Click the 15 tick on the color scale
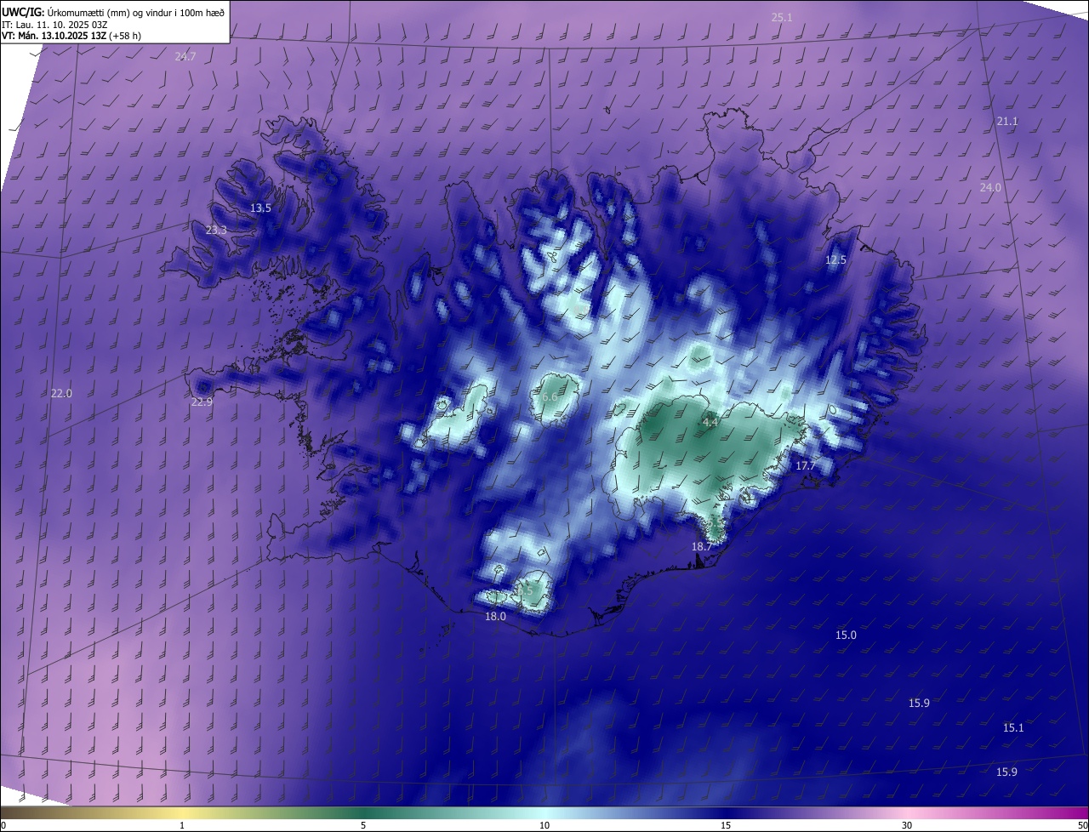This screenshot has width=1089, height=832. tap(726, 825)
